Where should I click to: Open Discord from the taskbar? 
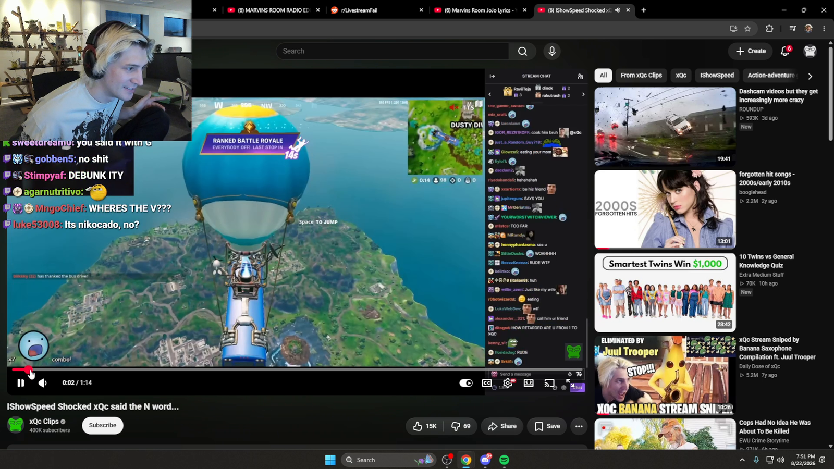[485, 460]
